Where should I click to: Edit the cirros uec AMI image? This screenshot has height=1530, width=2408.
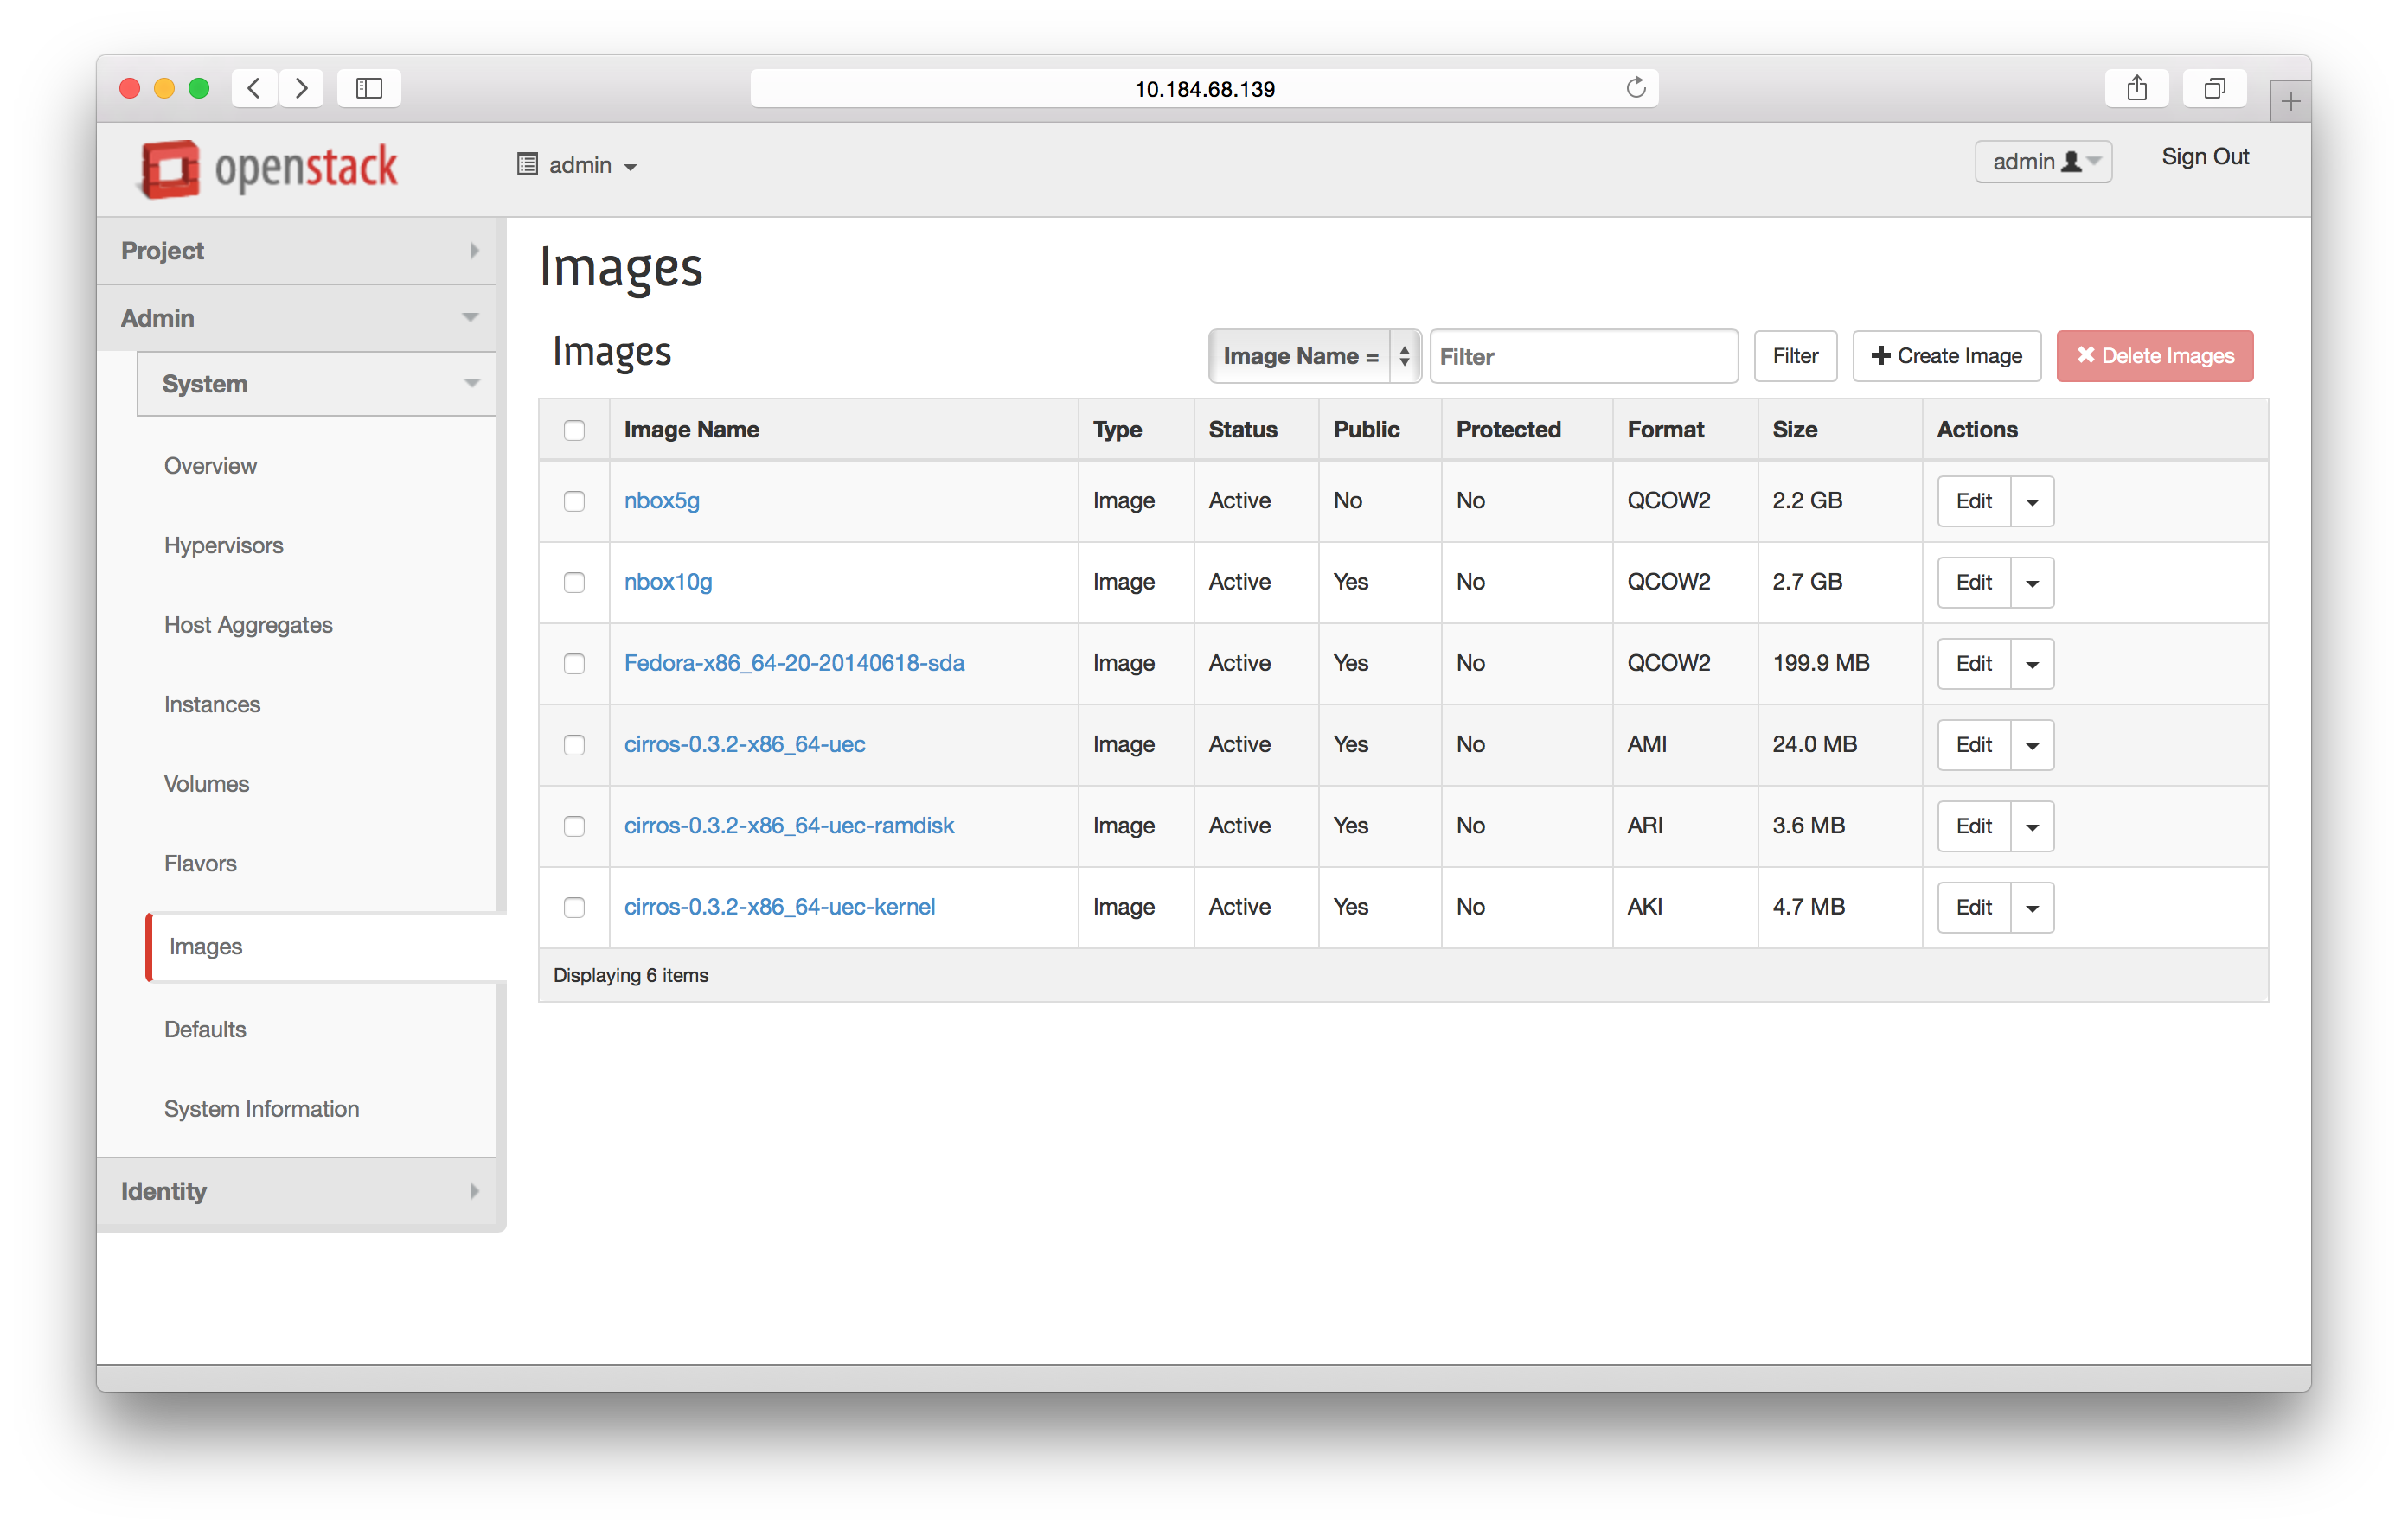tap(1974, 744)
